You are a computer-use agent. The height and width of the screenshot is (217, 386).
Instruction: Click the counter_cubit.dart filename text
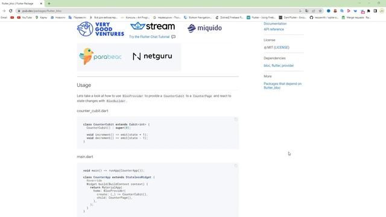tap(92, 111)
